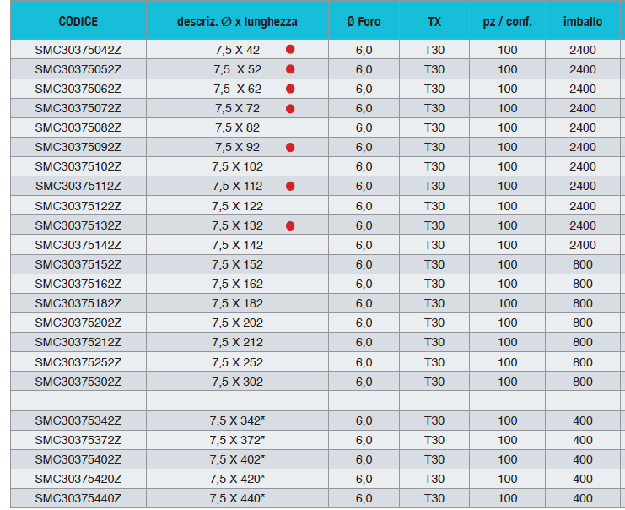This screenshot has width=625, height=510.
Task: Select code SMC30375420Z
Action: [78, 479]
